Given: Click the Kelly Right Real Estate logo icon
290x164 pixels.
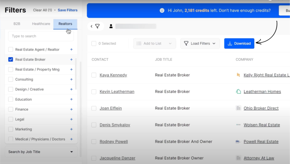Looking at the screenshot, I should click(238, 75).
